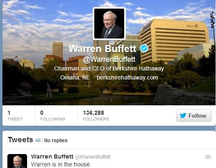Click the small avatar beside the tweet
Screen dimensions: 216x168
17,161
